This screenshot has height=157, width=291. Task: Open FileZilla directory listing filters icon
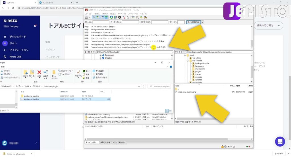click(x=133, y=17)
